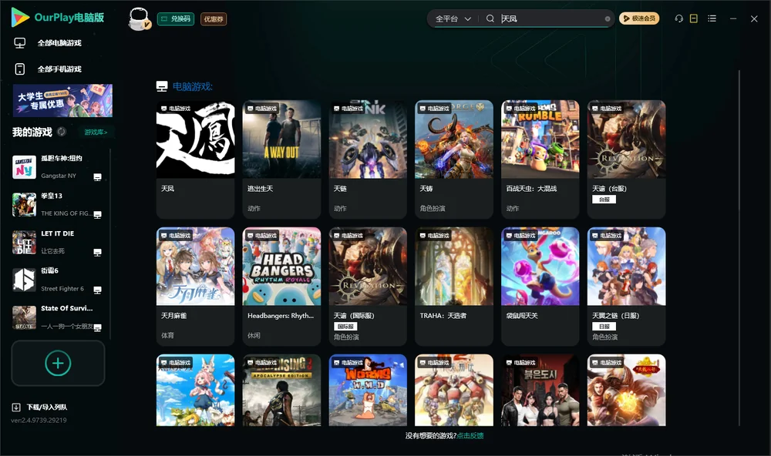Open the Headbangers Rhythm Royale cover

point(281,267)
